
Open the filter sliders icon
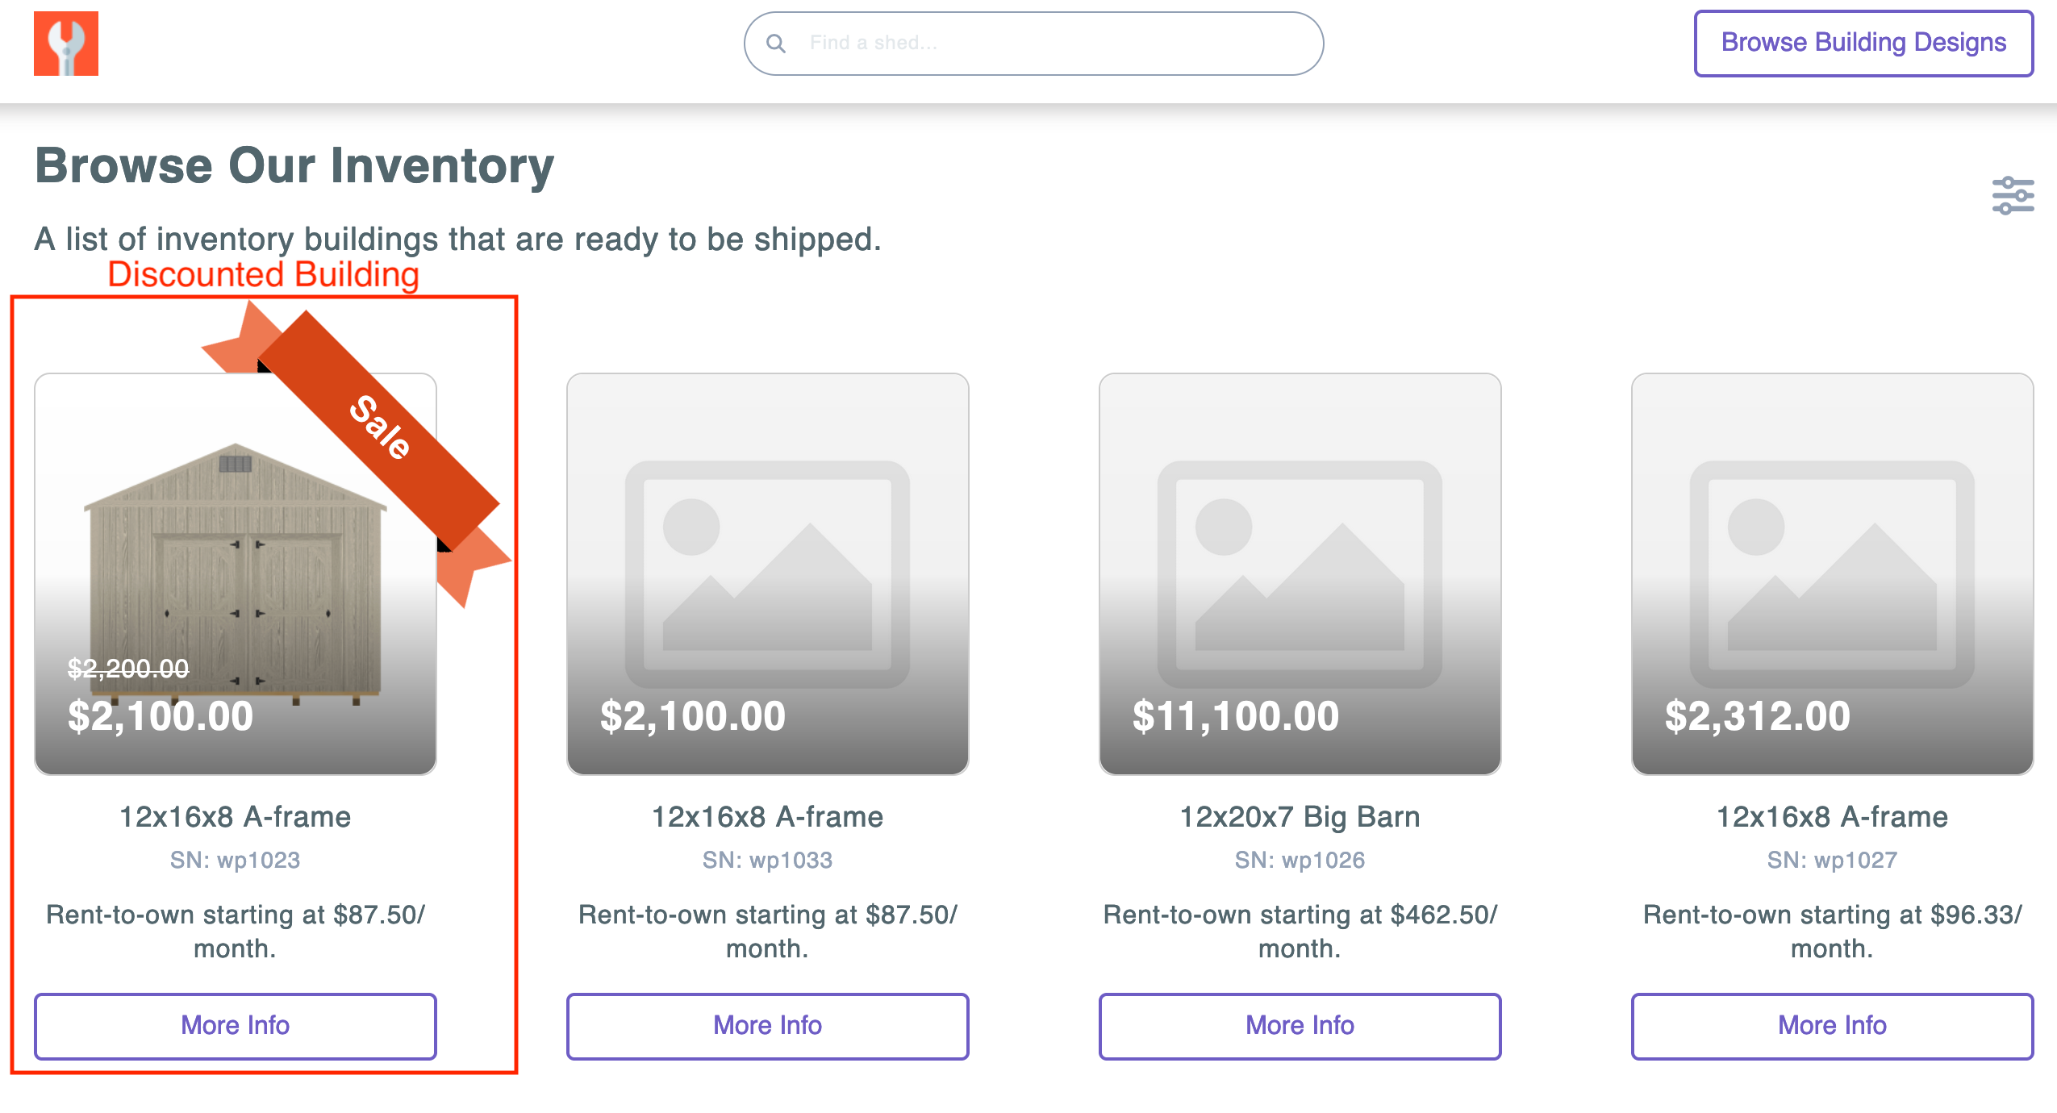point(2013,195)
